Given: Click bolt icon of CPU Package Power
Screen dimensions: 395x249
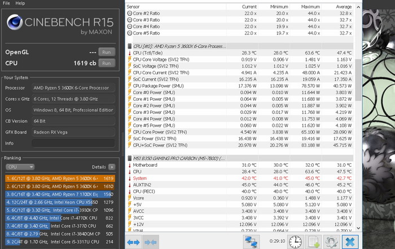Looking at the screenshot, I should (129, 86).
